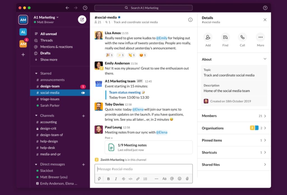
Task: Open the Team status meeting link
Action: tap(125, 92)
